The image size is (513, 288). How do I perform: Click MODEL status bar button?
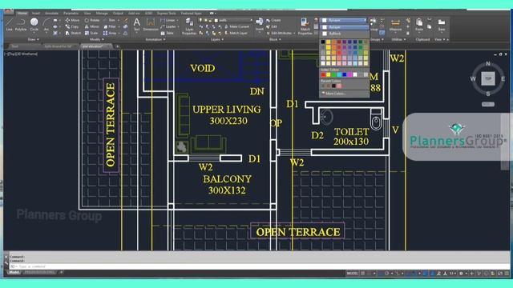(x=353, y=274)
